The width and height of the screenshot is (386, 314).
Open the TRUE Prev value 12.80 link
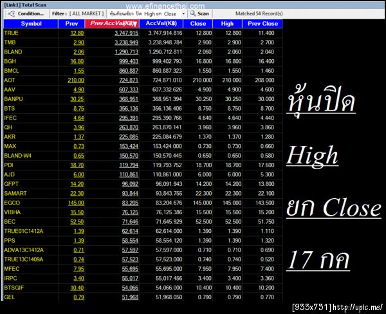click(x=77, y=33)
